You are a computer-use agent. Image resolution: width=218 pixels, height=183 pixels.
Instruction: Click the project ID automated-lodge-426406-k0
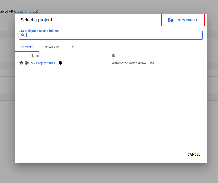(133, 63)
